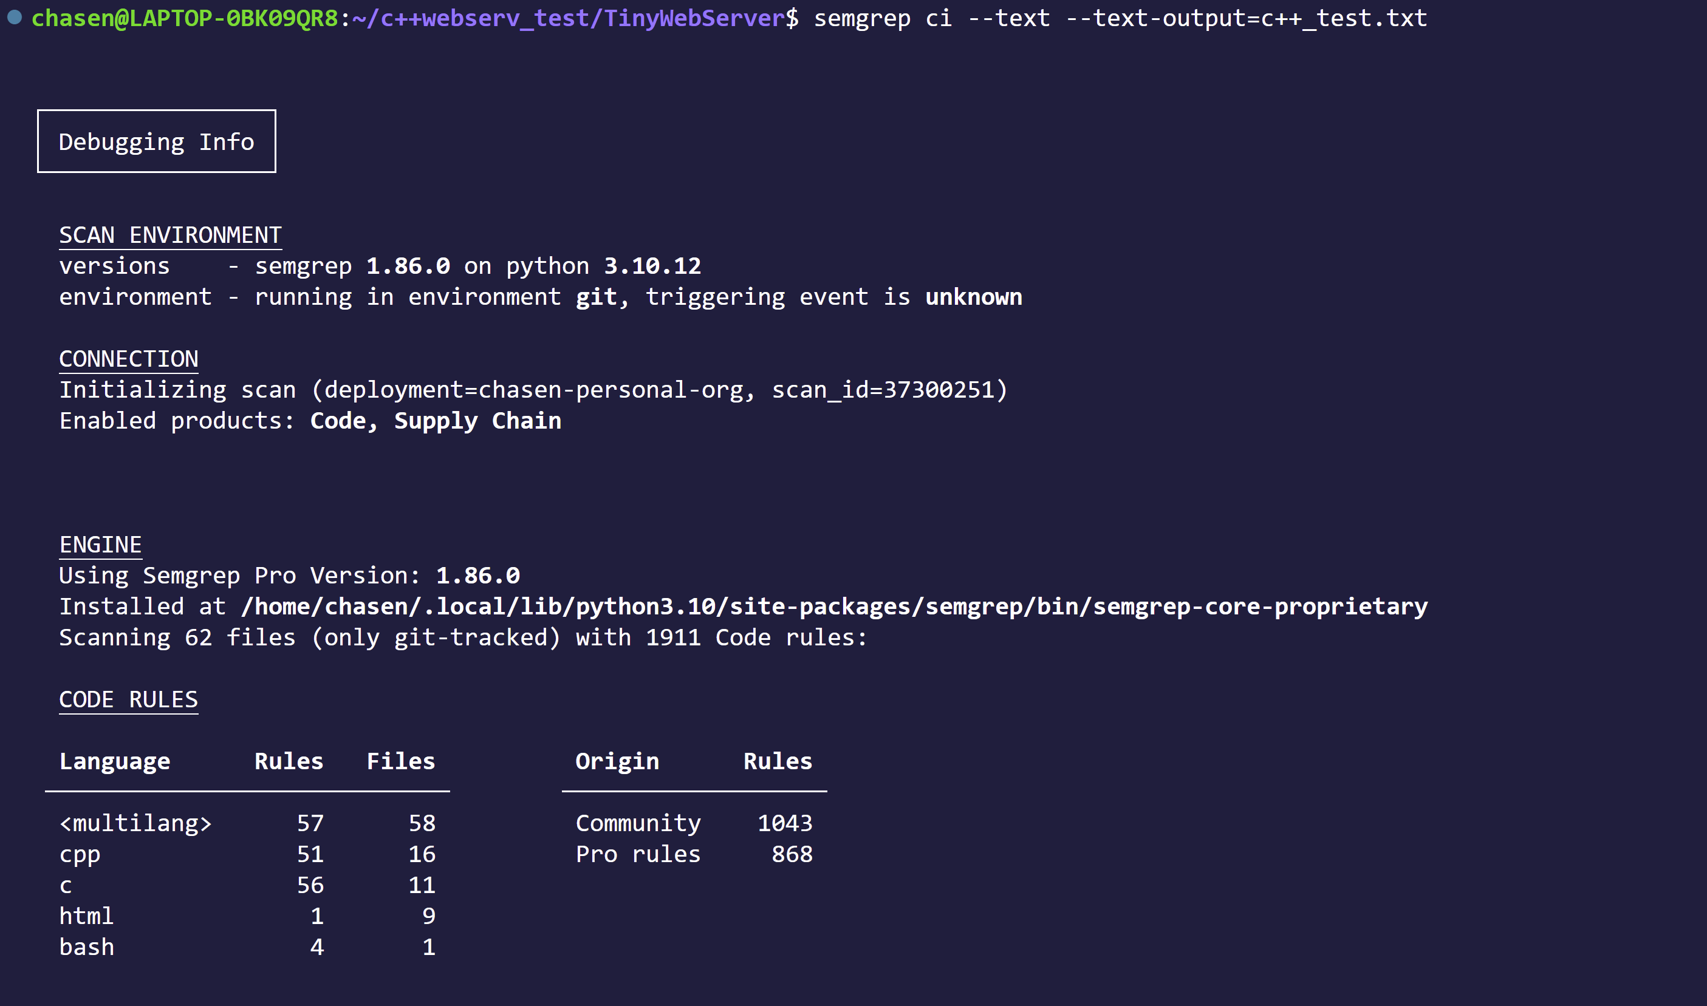Click the ENGINE section heading
The width and height of the screenshot is (1707, 1006).
(x=100, y=545)
